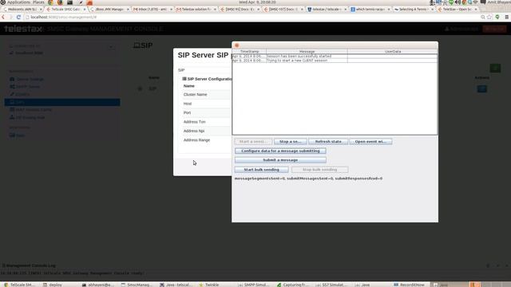511x287 pixels.
Task: Click the UserData column header
Action: click(392, 51)
